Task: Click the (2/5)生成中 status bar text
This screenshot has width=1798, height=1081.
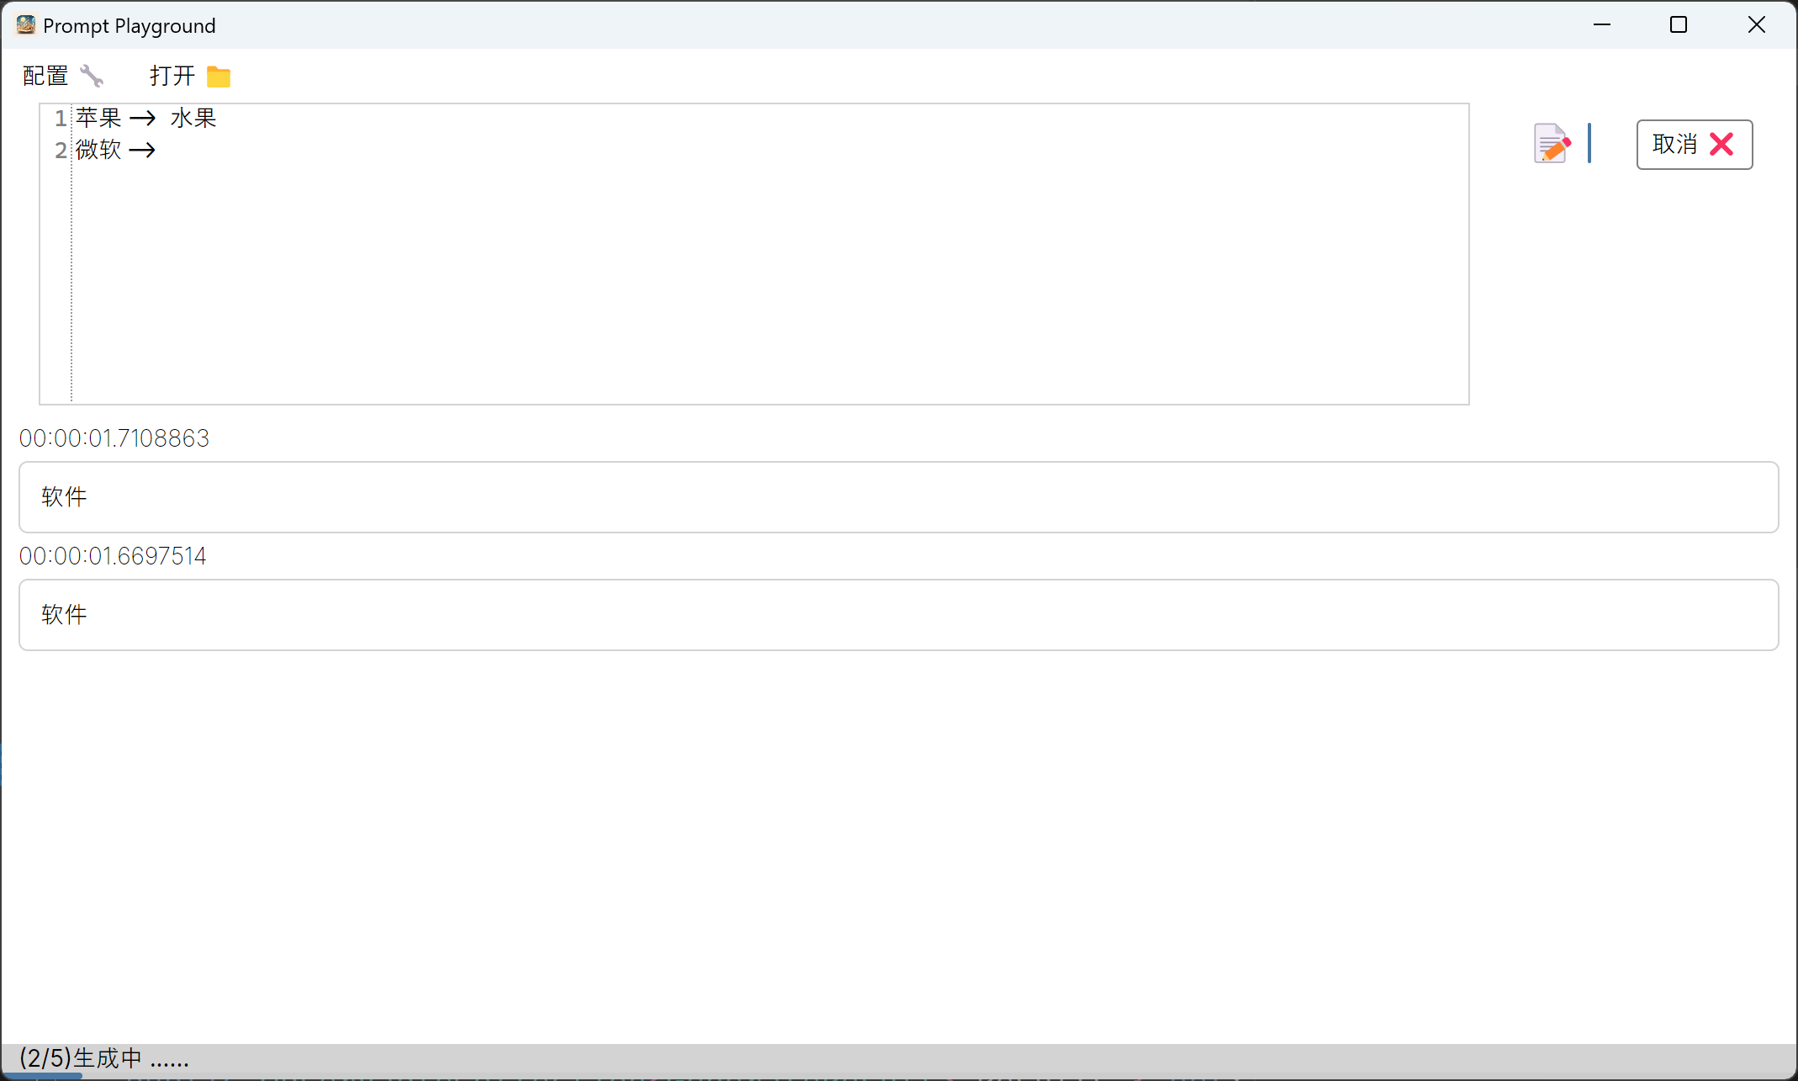Action: point(104,1057)
